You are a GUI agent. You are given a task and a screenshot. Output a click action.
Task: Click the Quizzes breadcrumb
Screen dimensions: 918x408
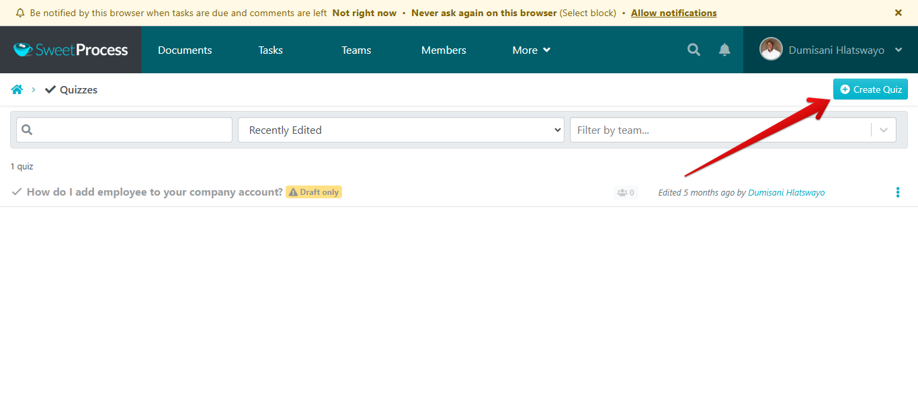click(71, 89)
